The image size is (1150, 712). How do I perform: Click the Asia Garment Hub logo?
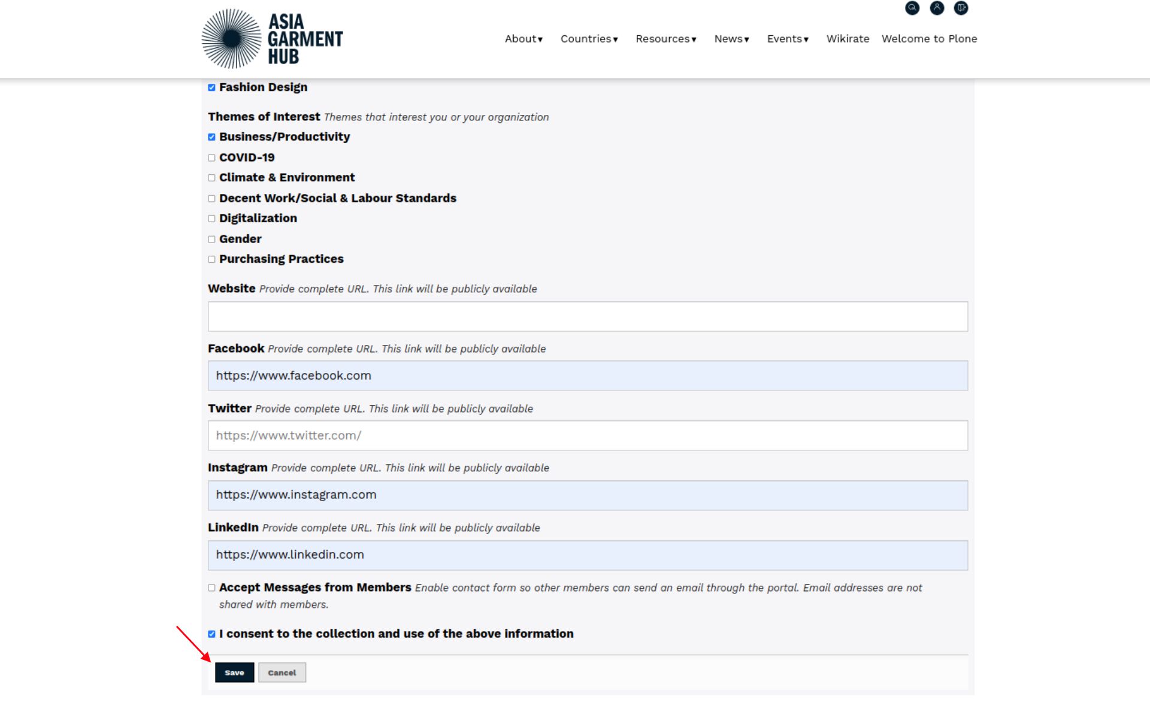click(x=273, y=39)
